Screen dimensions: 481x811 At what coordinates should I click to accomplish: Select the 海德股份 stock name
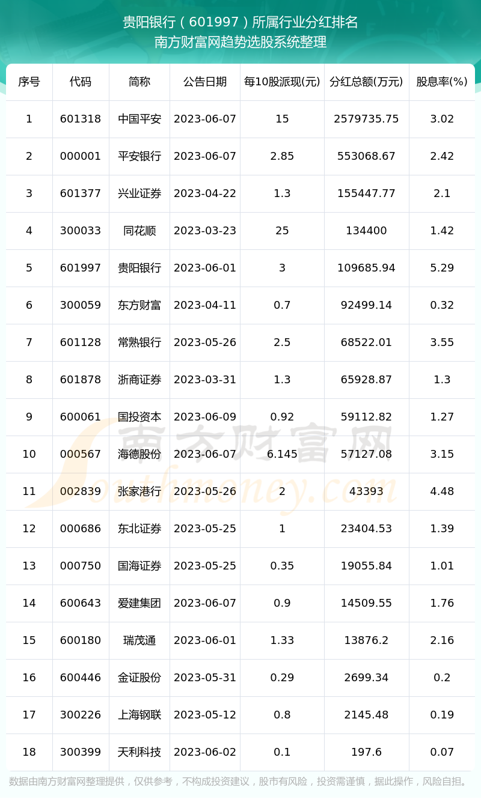[x=139, y=454]
